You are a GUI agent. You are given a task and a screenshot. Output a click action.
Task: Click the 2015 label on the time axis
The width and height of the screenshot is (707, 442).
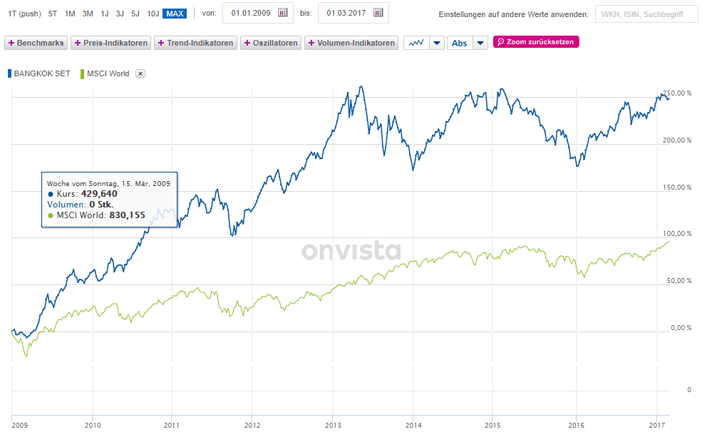coord(492,426)
